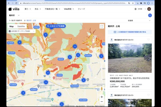The image size is (161, 107).
Task: Zoom in the map with plus
Action: coord(102,97)
